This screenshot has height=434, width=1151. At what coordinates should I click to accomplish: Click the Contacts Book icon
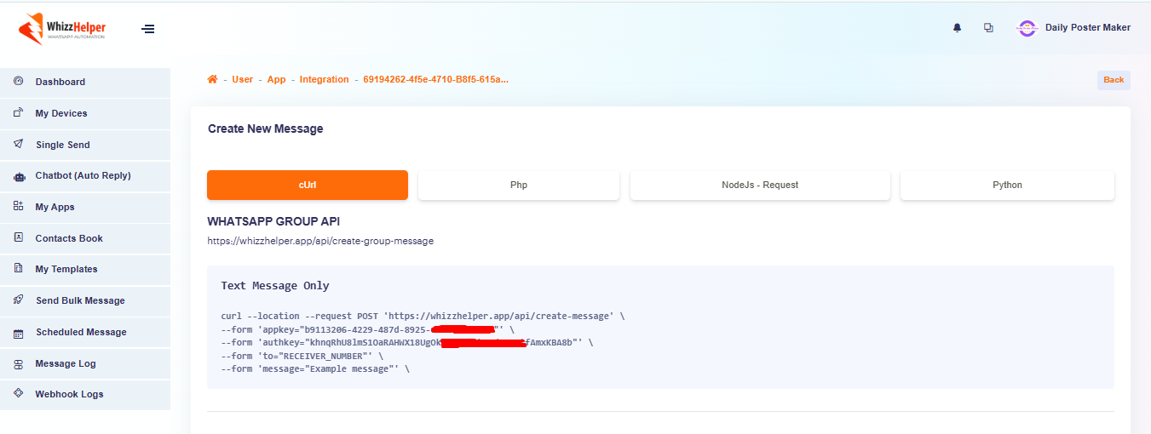pyautogui.click(x=19, y=238)
